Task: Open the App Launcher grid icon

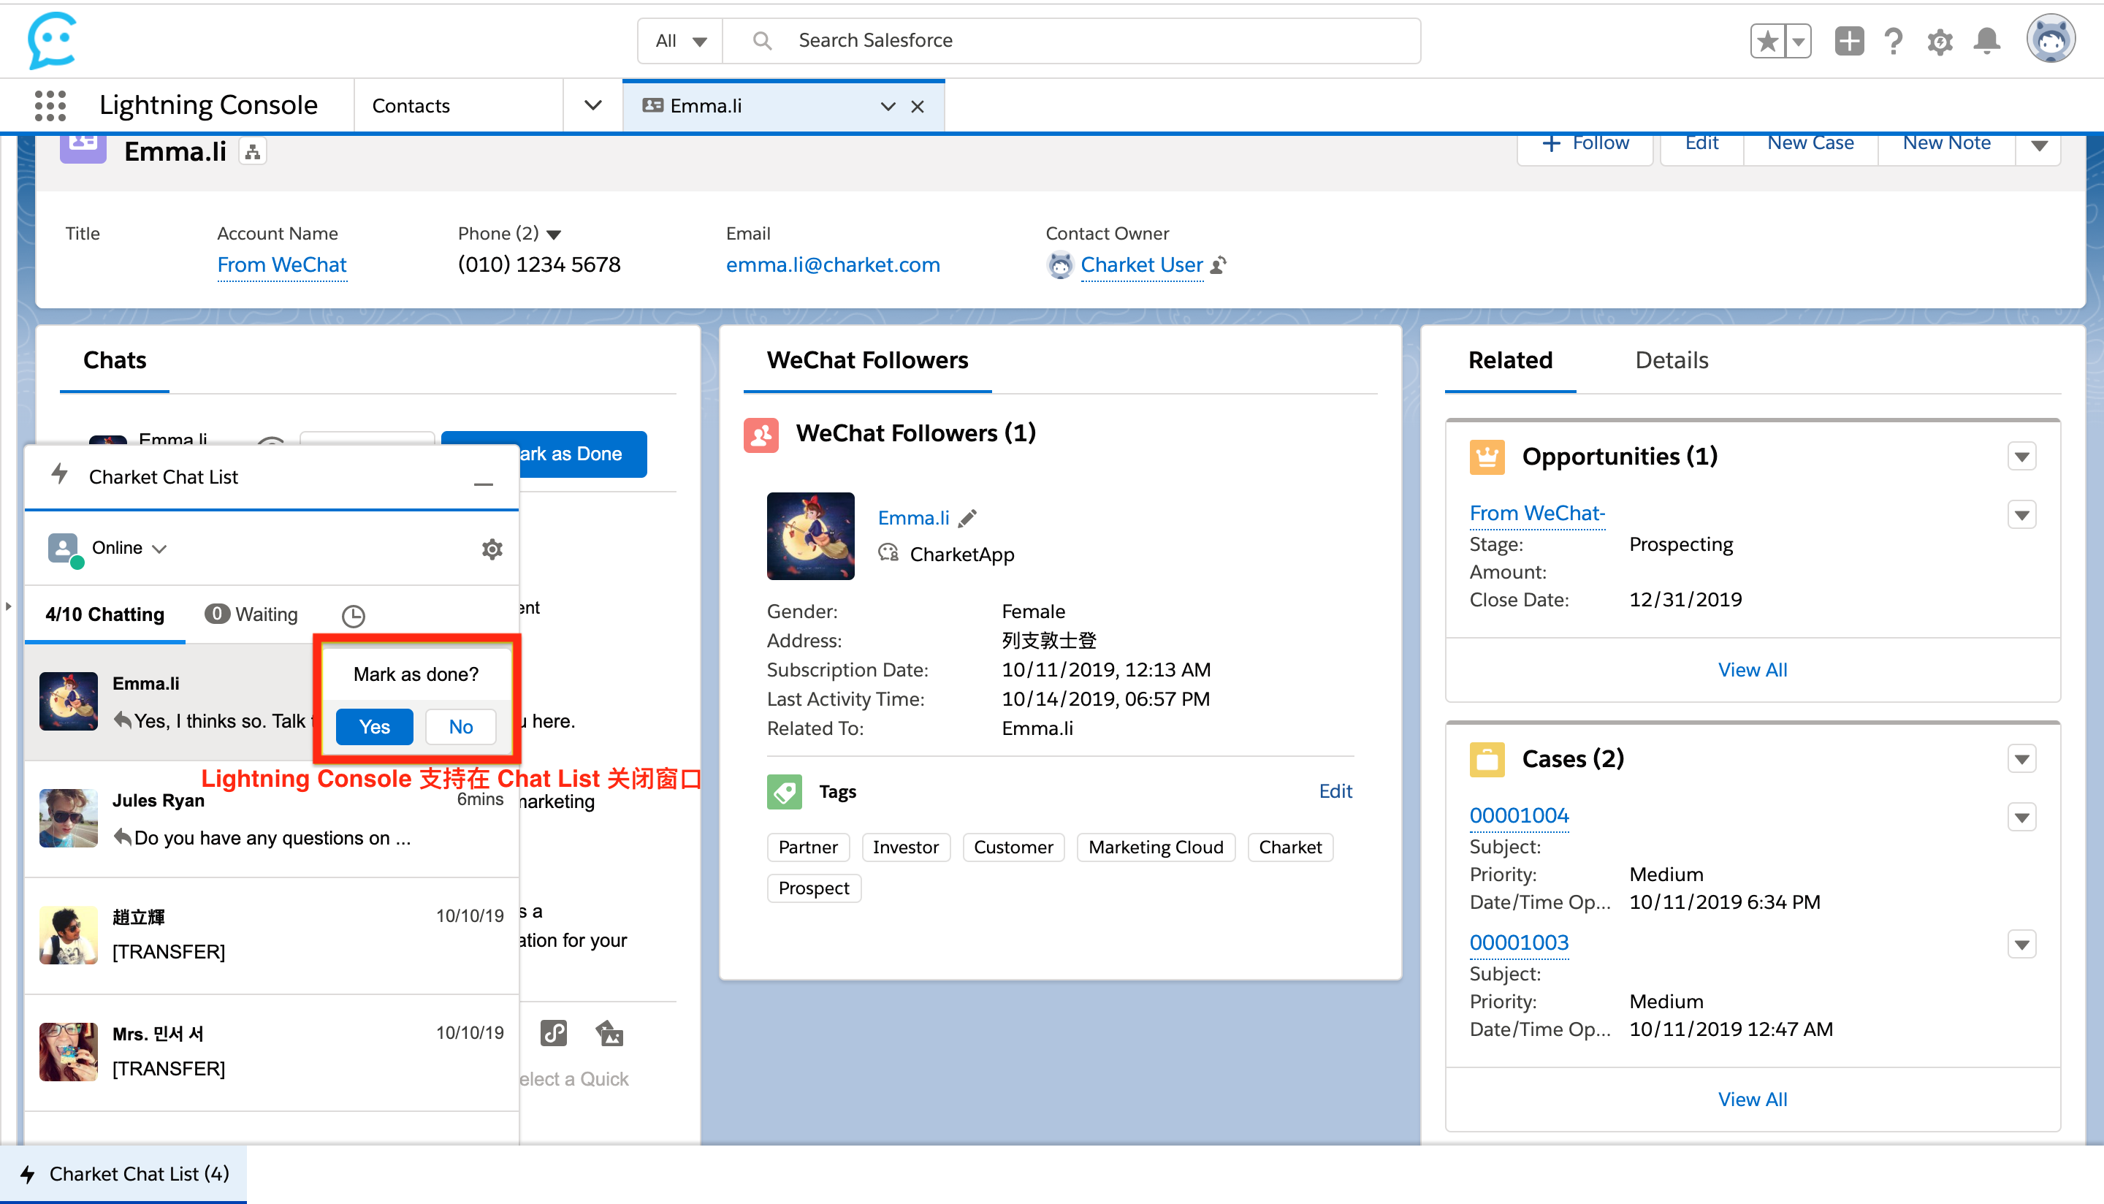Action: 50,105
